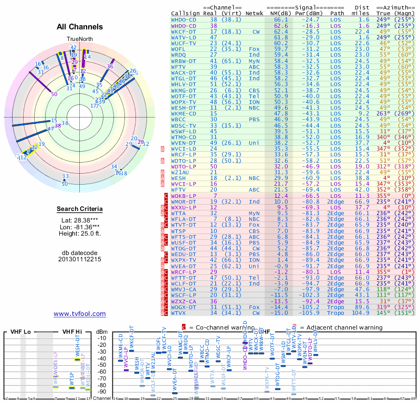Select the WTOG-DT callsign
420x403 pixels.
click(183, 249)
